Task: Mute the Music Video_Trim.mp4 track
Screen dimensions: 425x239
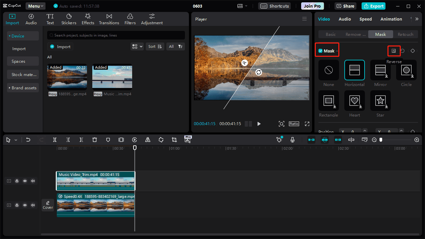Action: point(33,181)
